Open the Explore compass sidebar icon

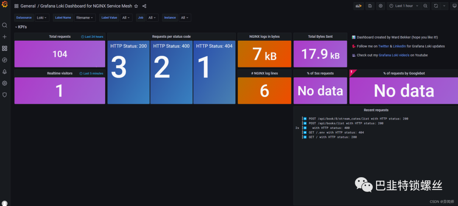pyautogui.click(x=5, y=60)
